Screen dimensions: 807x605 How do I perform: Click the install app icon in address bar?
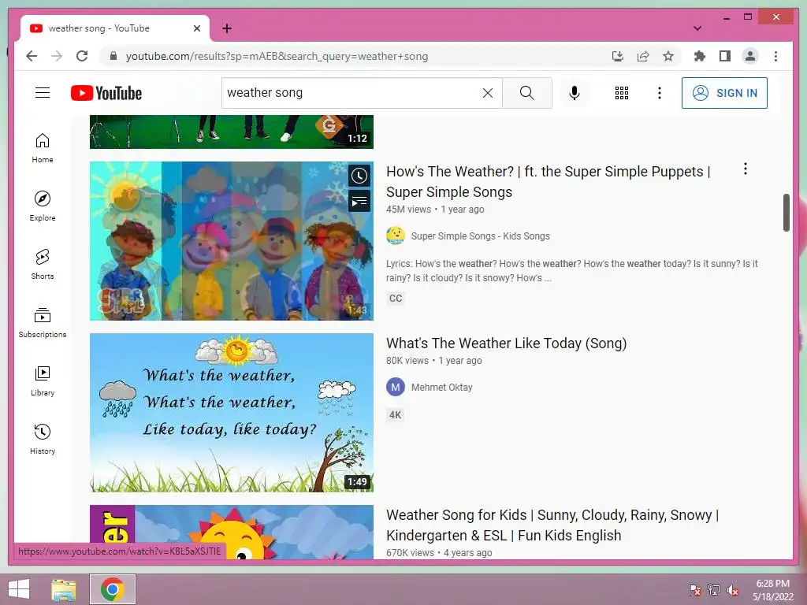click(x=618, y=56)
